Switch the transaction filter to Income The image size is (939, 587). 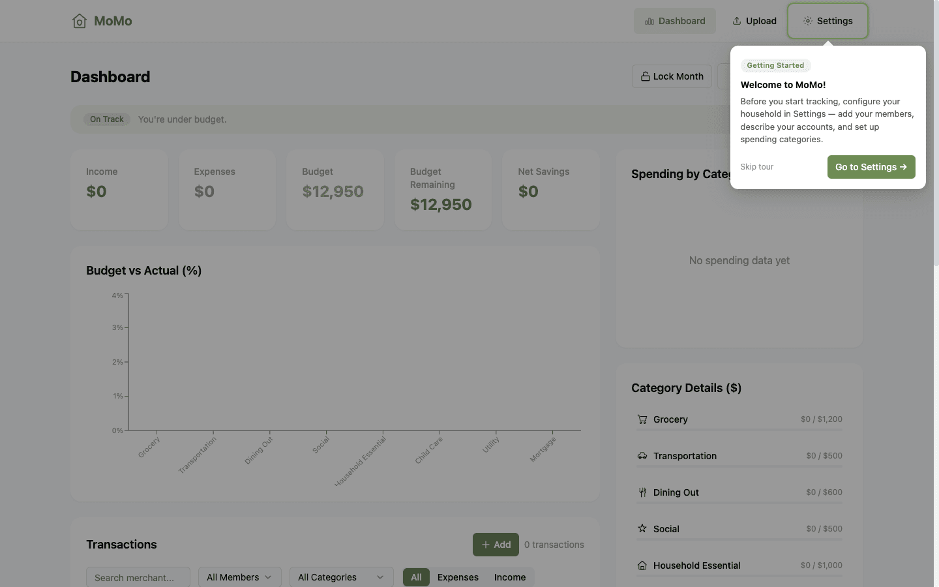(510, 577)
